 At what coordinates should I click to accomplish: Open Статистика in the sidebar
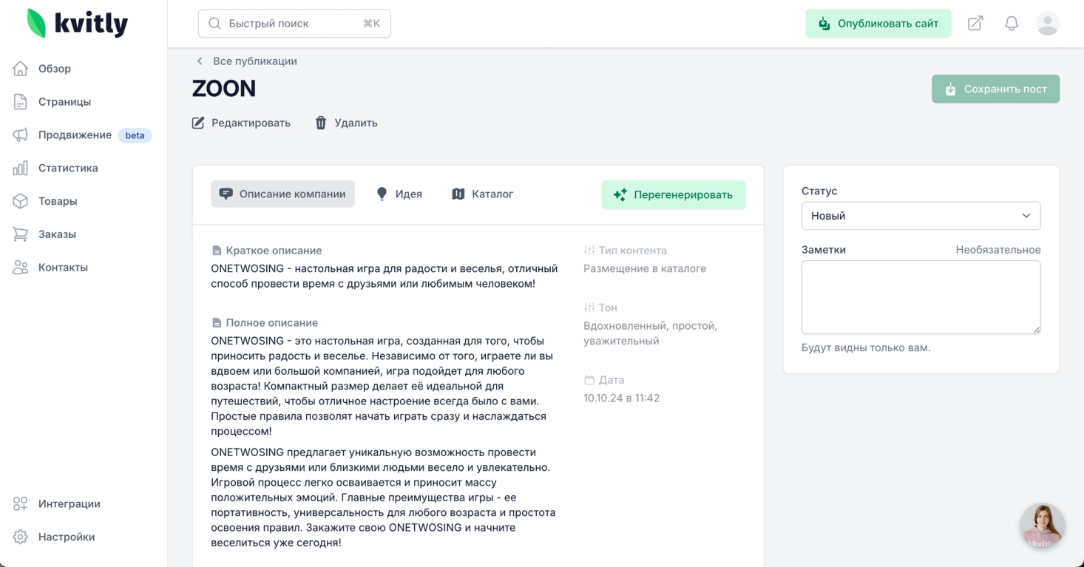68,168
